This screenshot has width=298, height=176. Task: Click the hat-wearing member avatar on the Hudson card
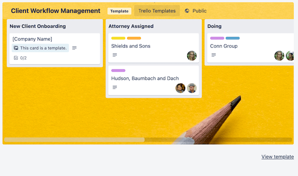(x=192, y=88)
